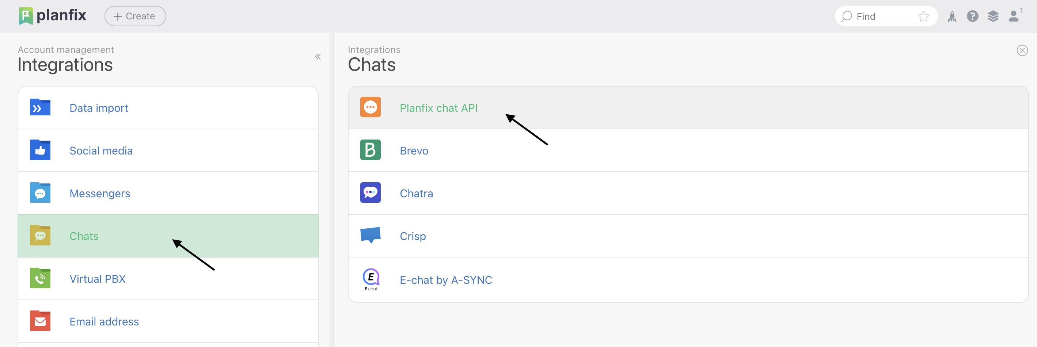Open the Email address category
1037x347 pixels.
click(104, 321)
